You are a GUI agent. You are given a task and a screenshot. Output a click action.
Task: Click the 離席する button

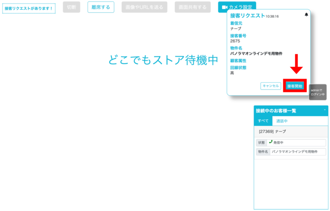101,7
